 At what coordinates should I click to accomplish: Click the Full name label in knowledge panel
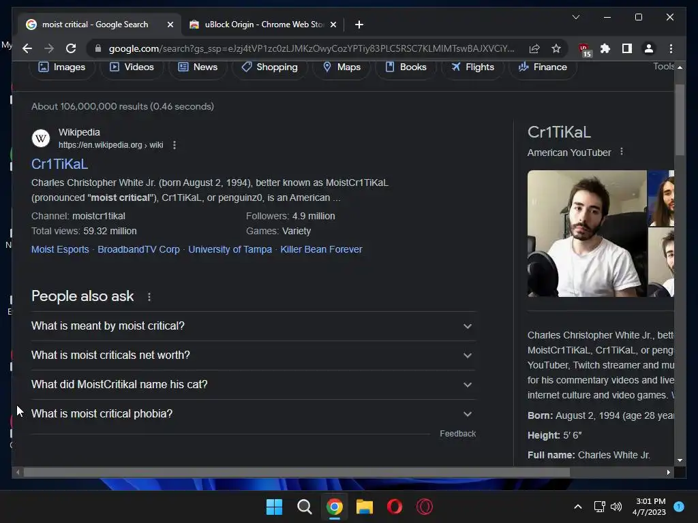pyautogui.click(x=551, y=455)
